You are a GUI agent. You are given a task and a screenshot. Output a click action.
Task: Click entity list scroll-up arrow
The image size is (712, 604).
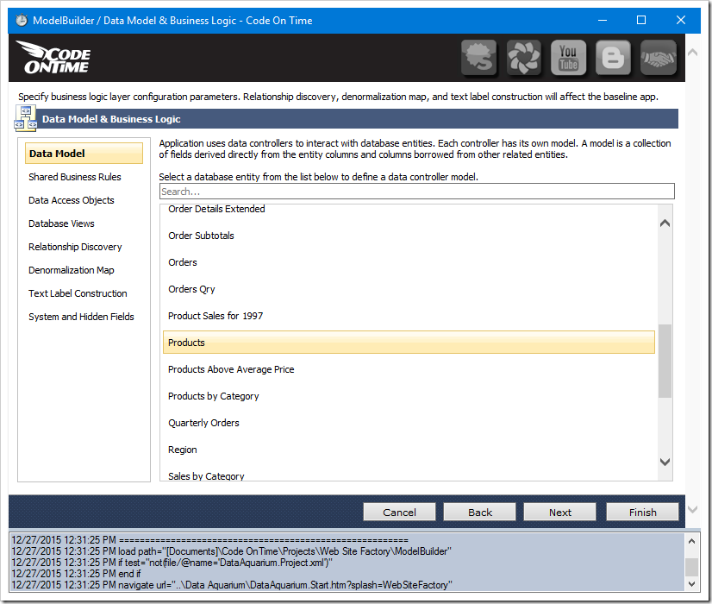click(x=665, y=223)
